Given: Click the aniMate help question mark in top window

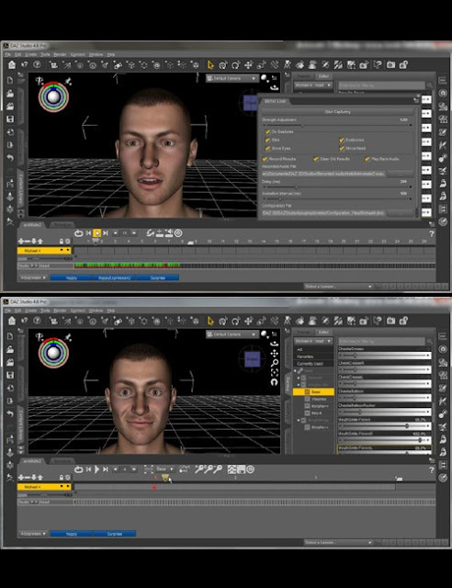Looking at the screenshot, I should pos(432,233).
